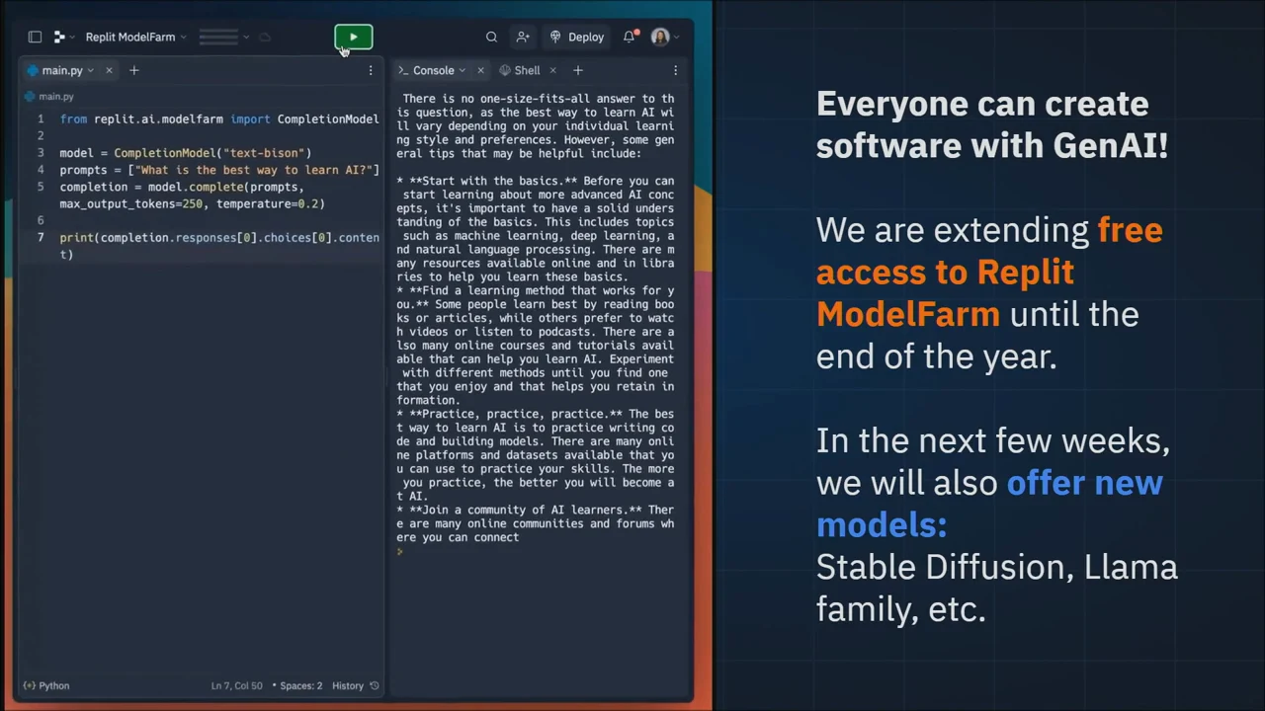
Task: Open console pane three-dot menu
Action: tap(675, 70)
